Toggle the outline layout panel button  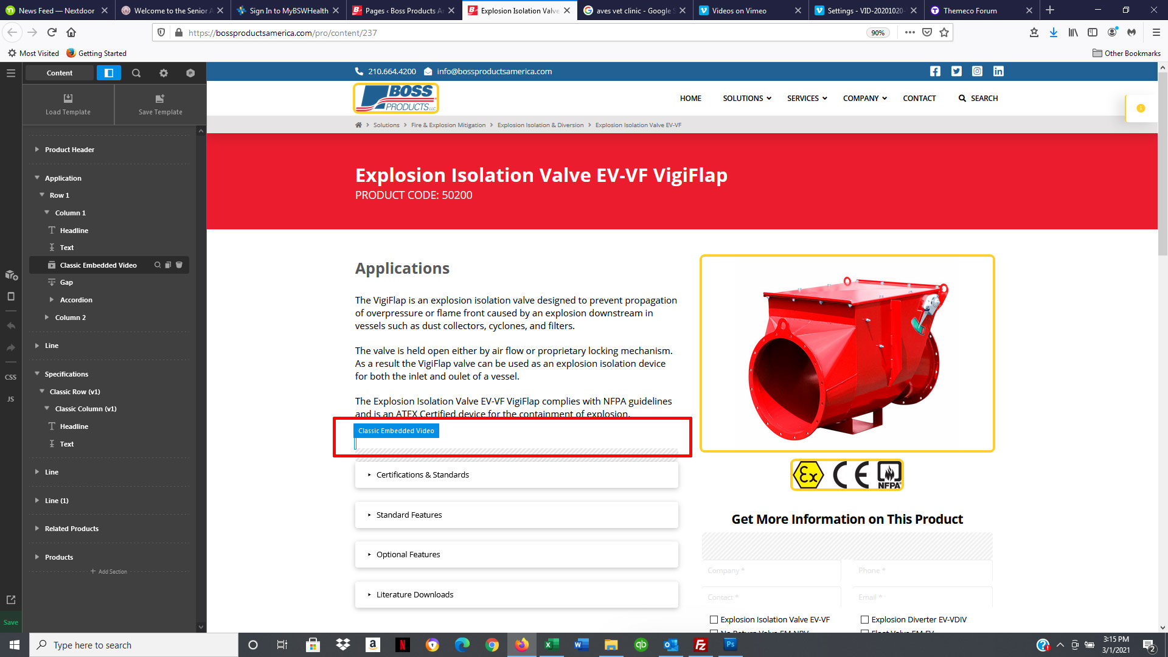tap(109, 73)
